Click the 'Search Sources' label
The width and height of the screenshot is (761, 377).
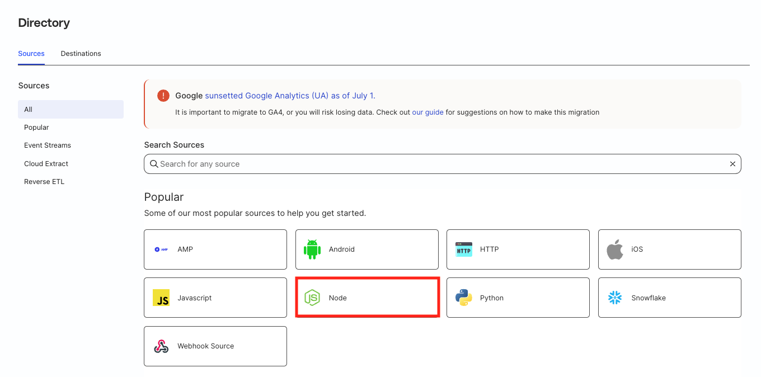(174, 145)
